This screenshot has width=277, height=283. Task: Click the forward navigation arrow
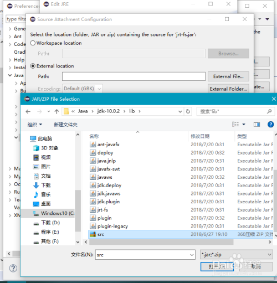[39, 111]
